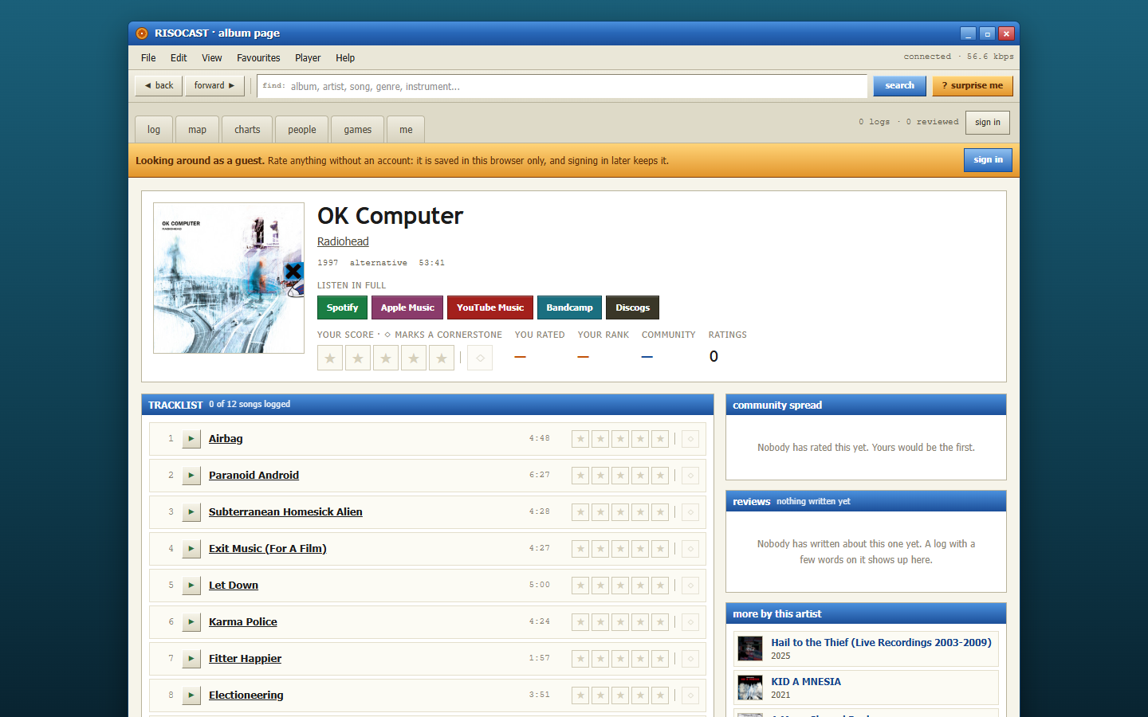1148x717 pixels.
Task: Focus the find search field
Action: 562,86
